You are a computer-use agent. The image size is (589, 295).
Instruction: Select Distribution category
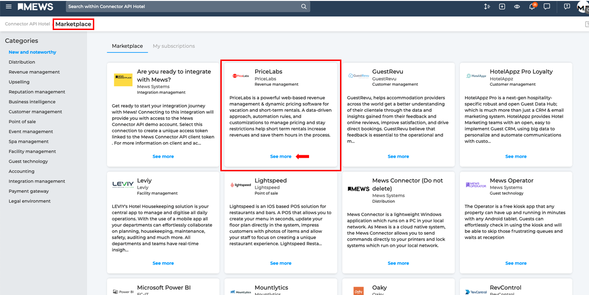tap(22, 62)
